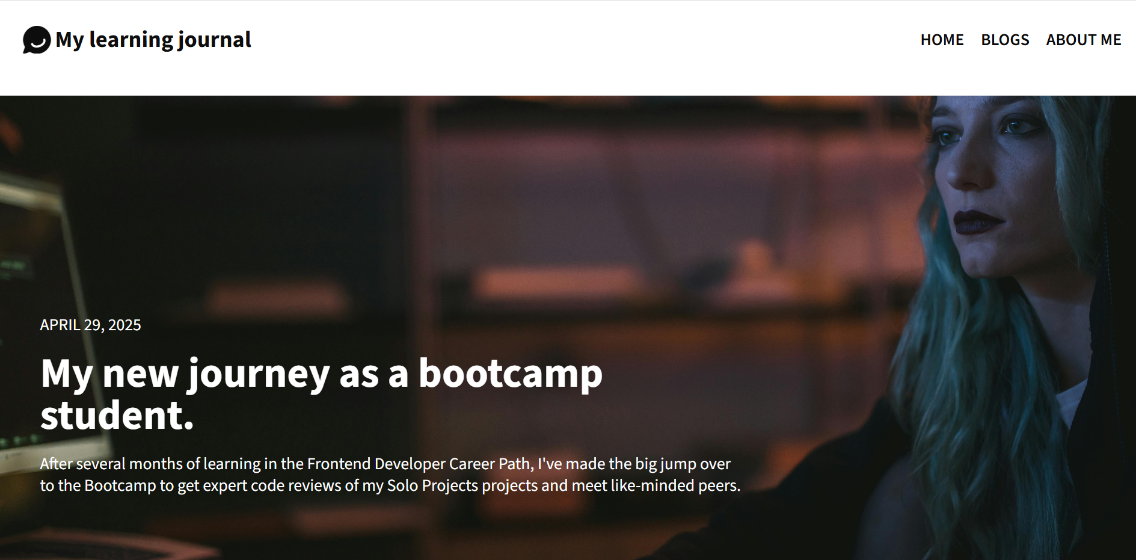The width and height of the screenshot is (1136, 560).
Task: Open the "My new journey as a" headline line
Action: point(225,373)
